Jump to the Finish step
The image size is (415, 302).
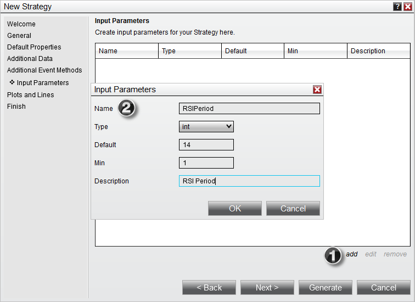[x=16, y=107]
